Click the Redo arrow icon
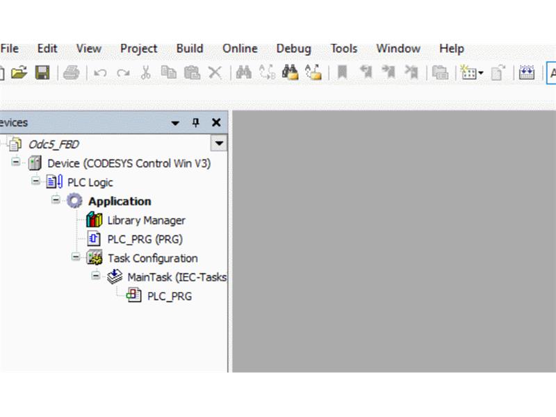 pos(123,73)
